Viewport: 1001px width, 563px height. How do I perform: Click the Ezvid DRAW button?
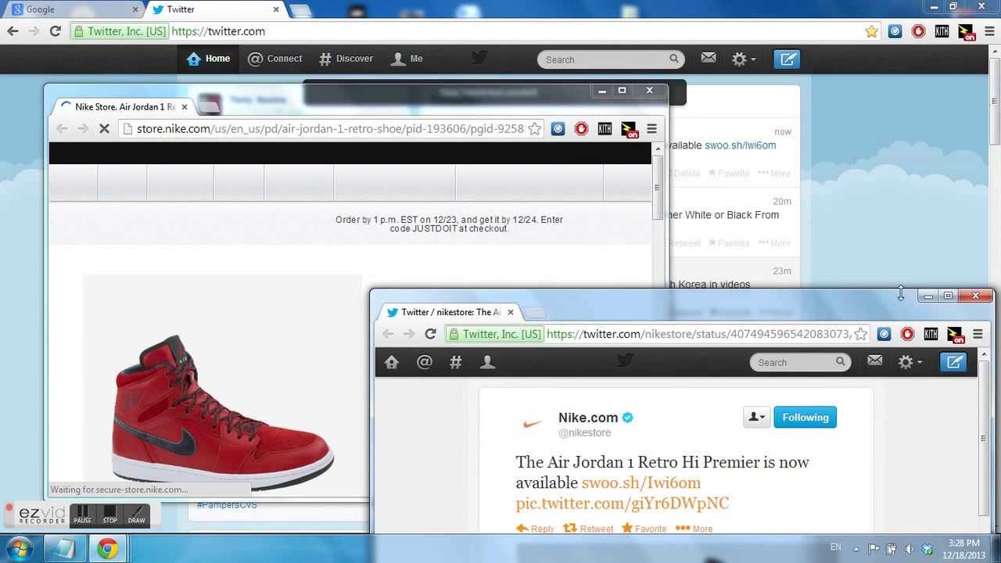pos(137,514)
